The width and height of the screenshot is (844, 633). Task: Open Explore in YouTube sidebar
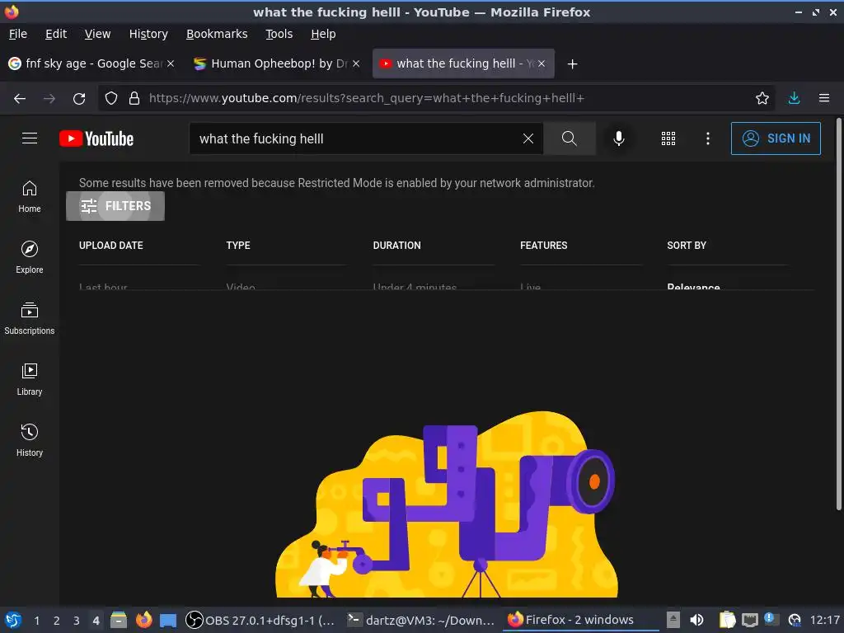pos(30,258)
